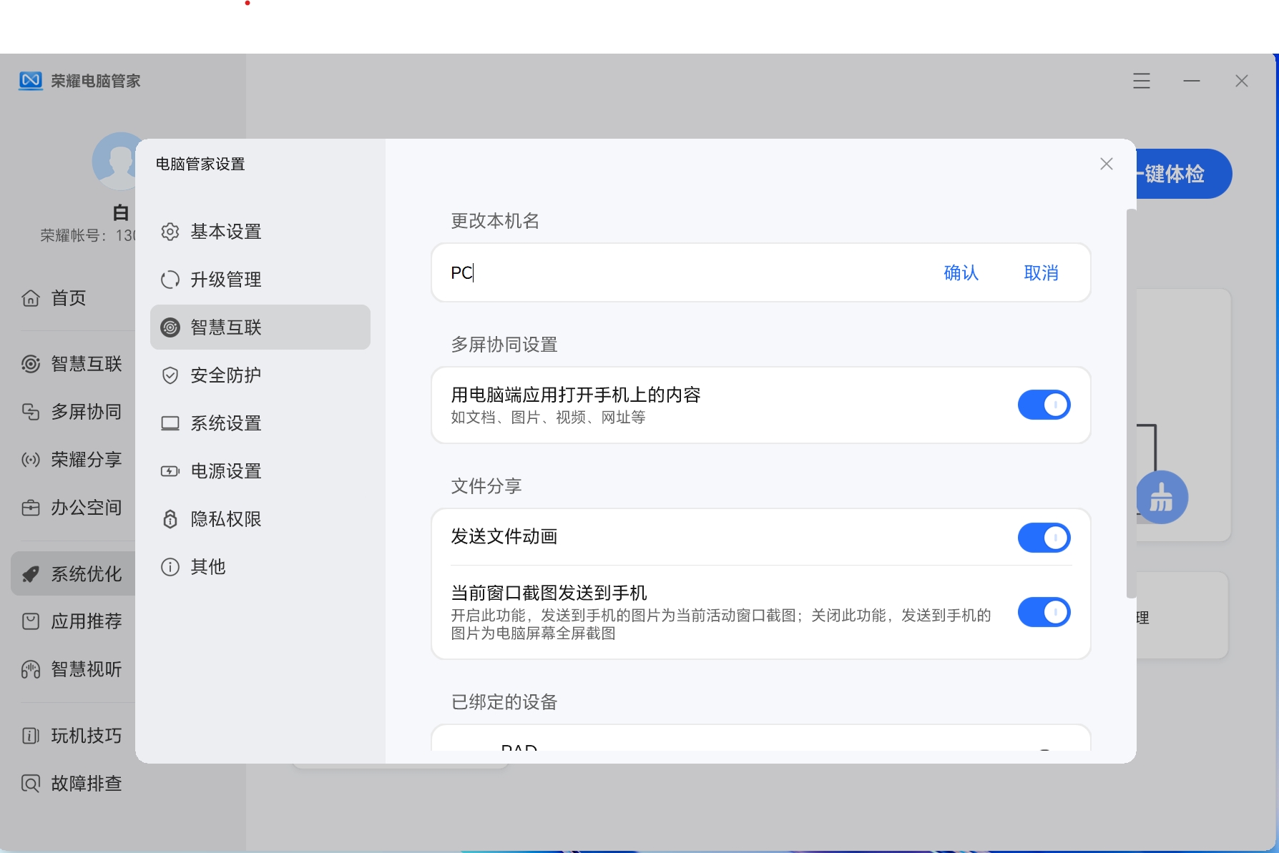Click the 隐私权限 lock icon
This screenshot has width=1279, height=853.
pyautogui.click(x=170, y=519)
